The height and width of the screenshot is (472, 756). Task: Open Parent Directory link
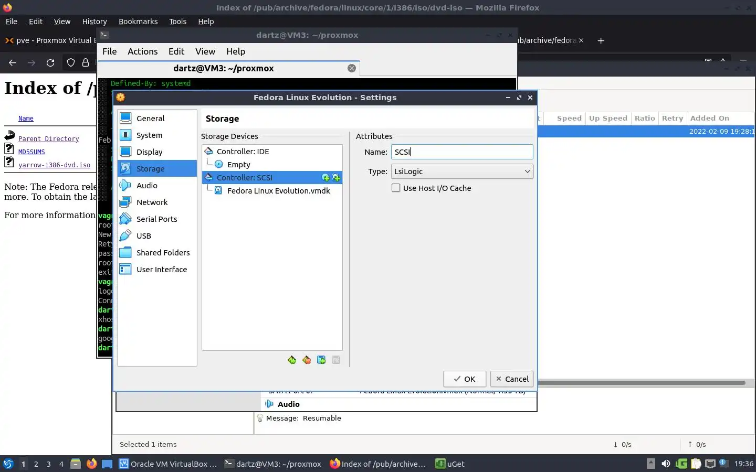coord(49,139)
